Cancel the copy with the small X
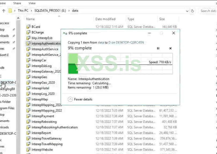 170,48
